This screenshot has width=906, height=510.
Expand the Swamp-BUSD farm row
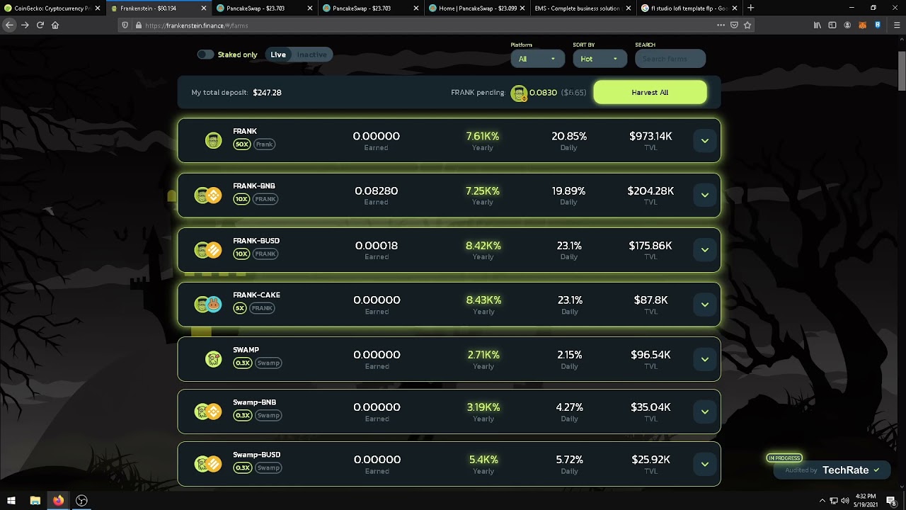click(705, 464)
